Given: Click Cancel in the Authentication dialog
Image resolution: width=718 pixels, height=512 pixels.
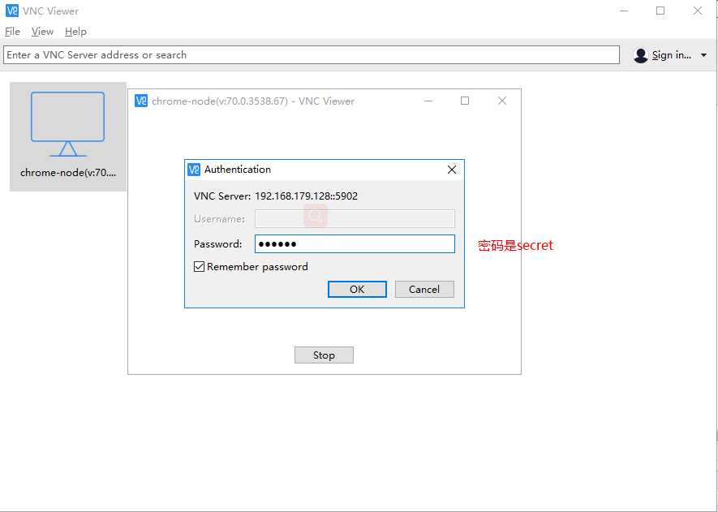Looking at the screenshot, I should tap(424, 290).
